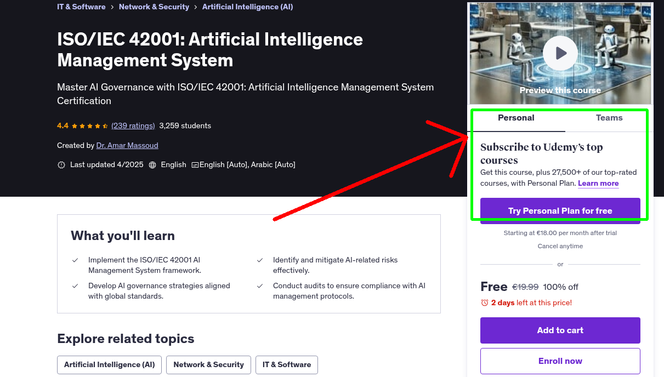Click the last updated badge icon
Image resolution: width=664 pixels, height=377 pixels.
point(61,164)
